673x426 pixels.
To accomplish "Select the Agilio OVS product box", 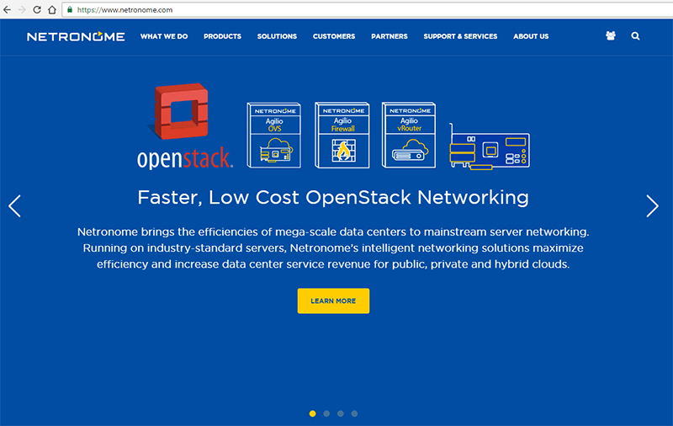I will (x=274, y=136).
